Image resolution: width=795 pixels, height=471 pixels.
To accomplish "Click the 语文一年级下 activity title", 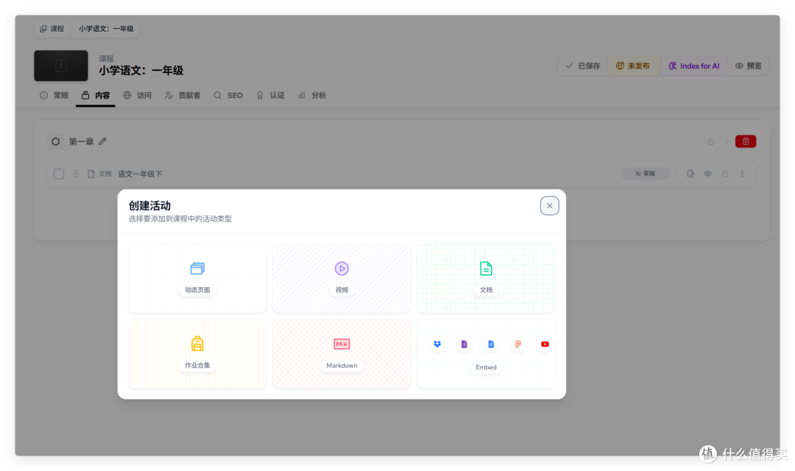I will pyautogui.click(x=140, y=174).
